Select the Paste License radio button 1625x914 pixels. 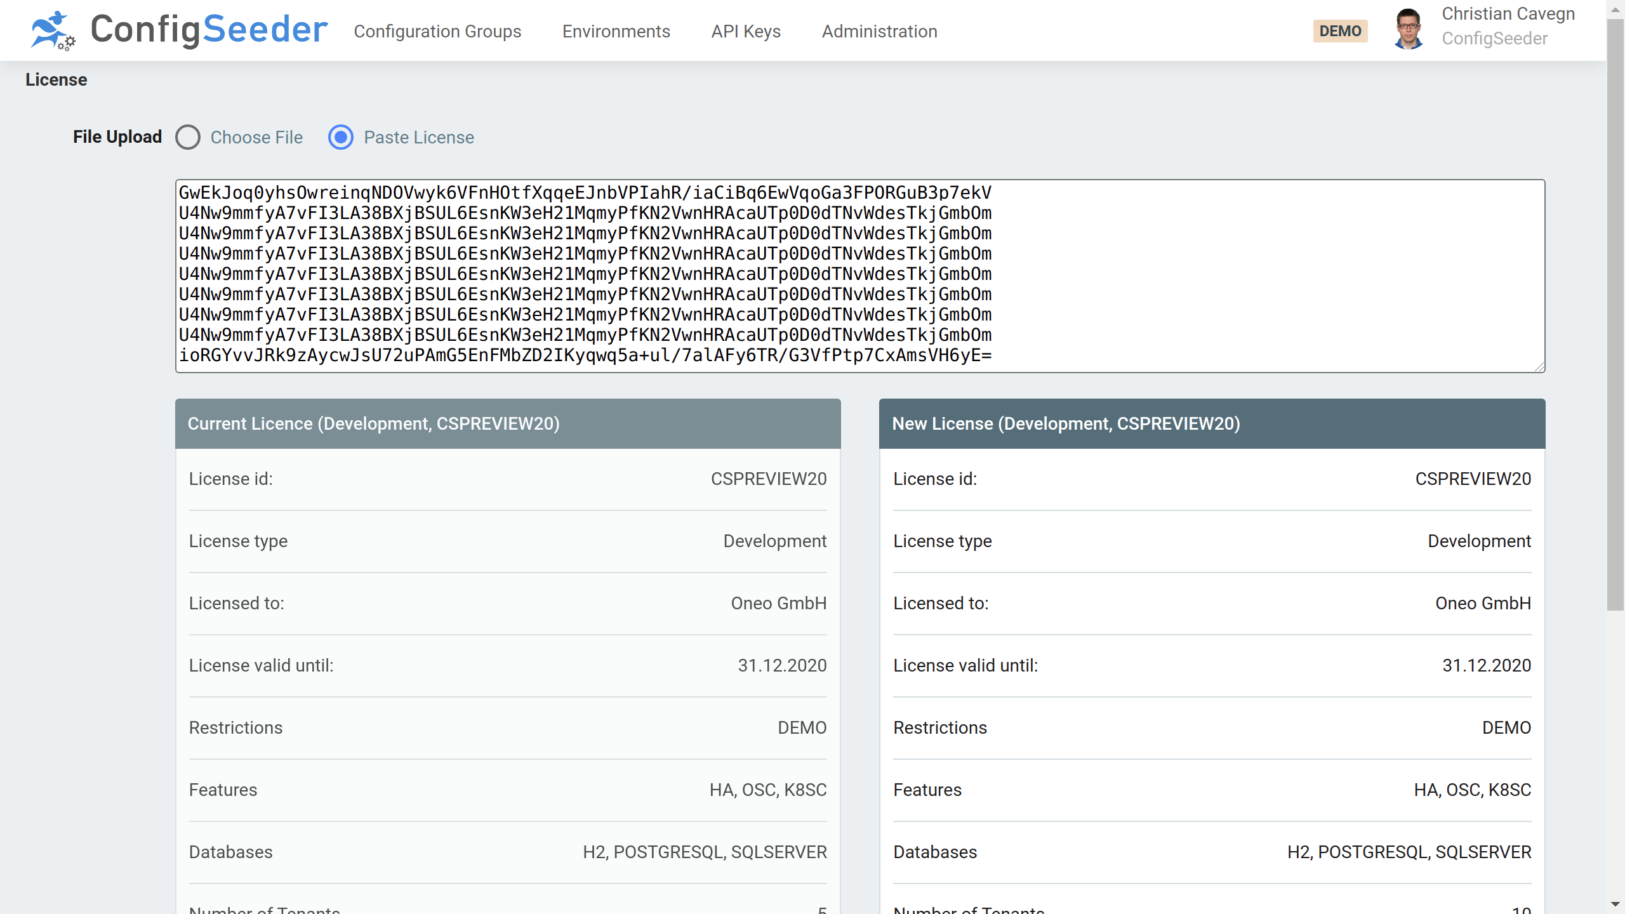click(x=341, y=137)
